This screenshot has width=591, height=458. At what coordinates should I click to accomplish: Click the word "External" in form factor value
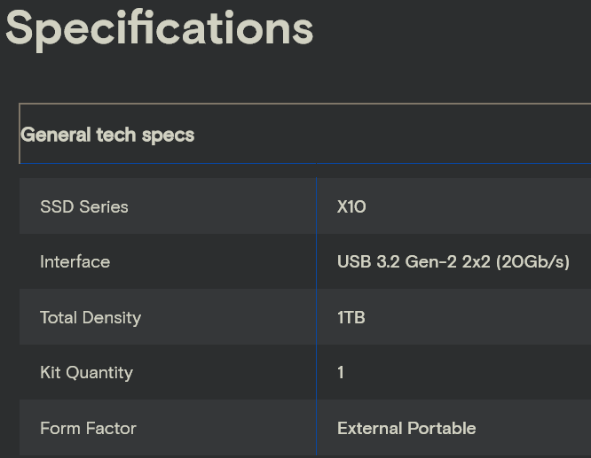371,428
